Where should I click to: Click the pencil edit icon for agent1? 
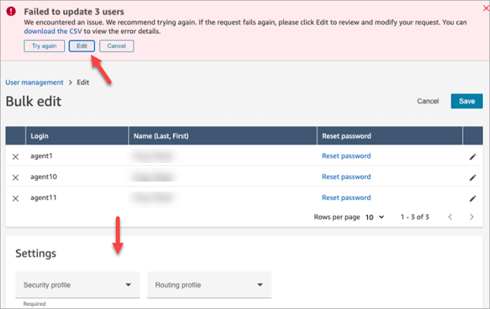472,156
